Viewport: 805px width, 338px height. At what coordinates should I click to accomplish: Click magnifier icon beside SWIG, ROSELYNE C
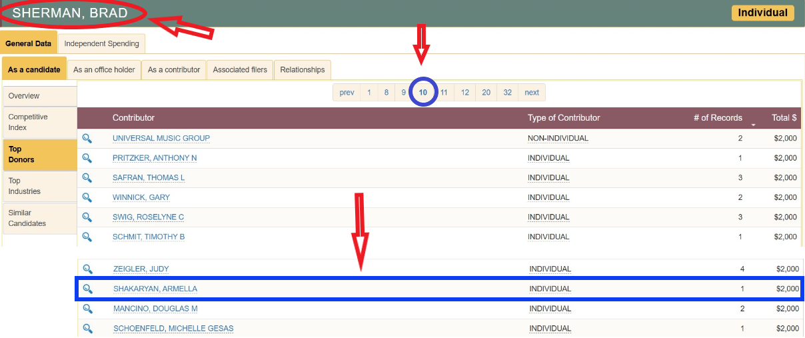87,217
